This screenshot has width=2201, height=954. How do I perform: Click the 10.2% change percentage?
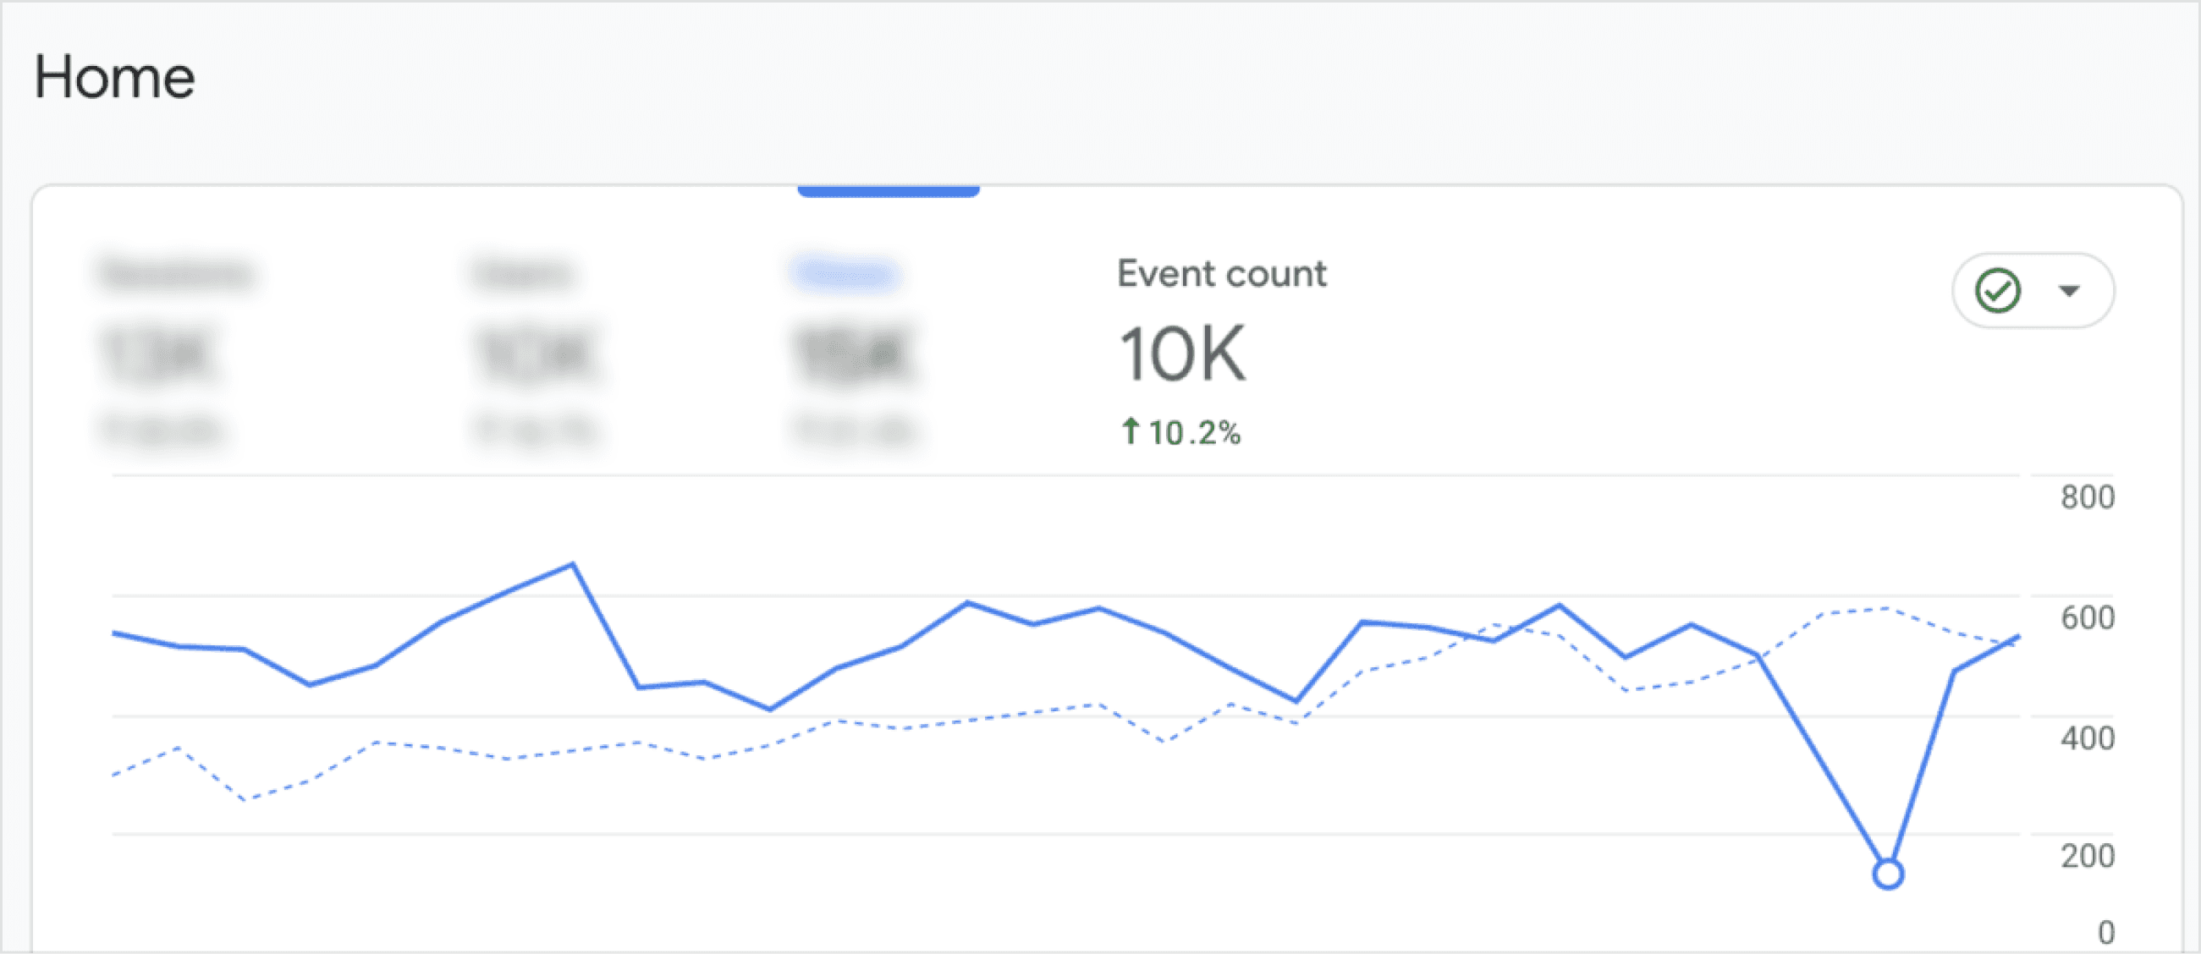[1194, 433]
